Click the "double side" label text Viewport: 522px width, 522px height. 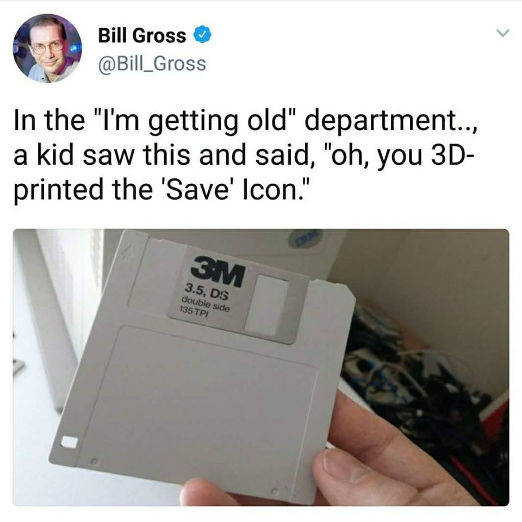[x=205, y=304]
